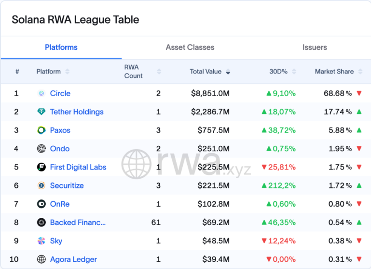Click the Agora Ledger globe icon
Image resolution: width=371 pixels, height=269 pixels.
coord(41,259)
